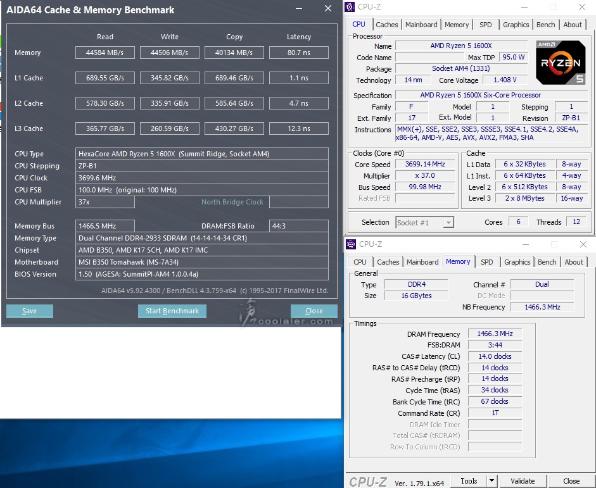This screenshot has width=596, height=488.
Task: Close the top CPU-Z window with X
Action: point(582,7)
